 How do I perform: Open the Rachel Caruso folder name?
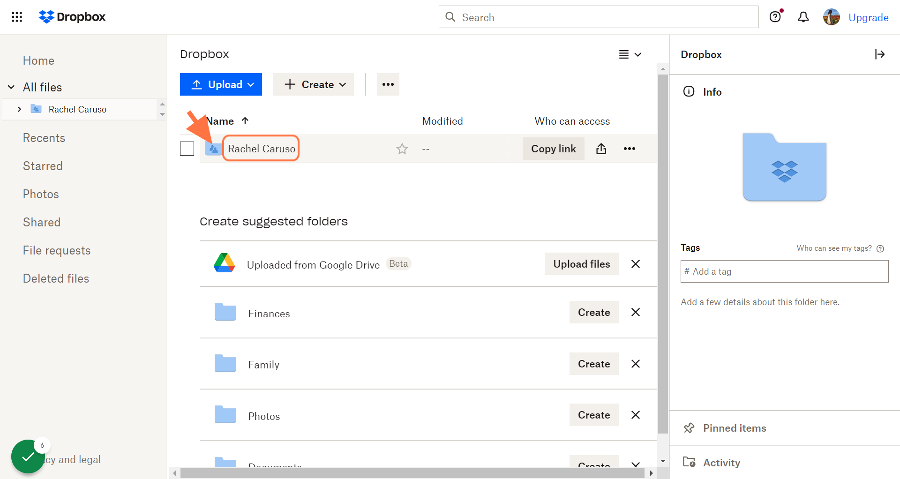pyautogui.click(x=262, y=149)
